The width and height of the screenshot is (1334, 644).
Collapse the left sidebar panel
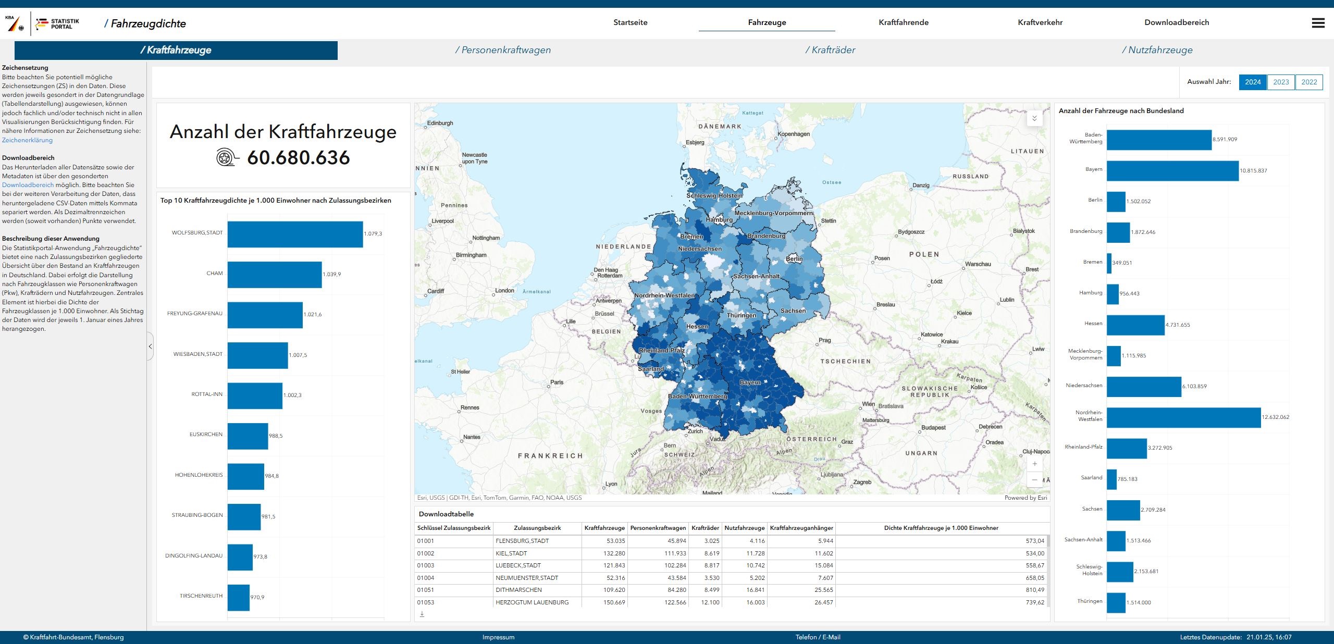(150, 346)
